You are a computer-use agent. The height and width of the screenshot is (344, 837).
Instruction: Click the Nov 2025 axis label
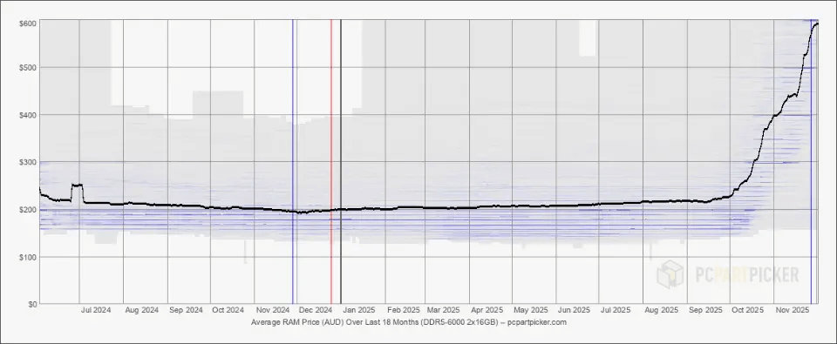click(793, 310)
